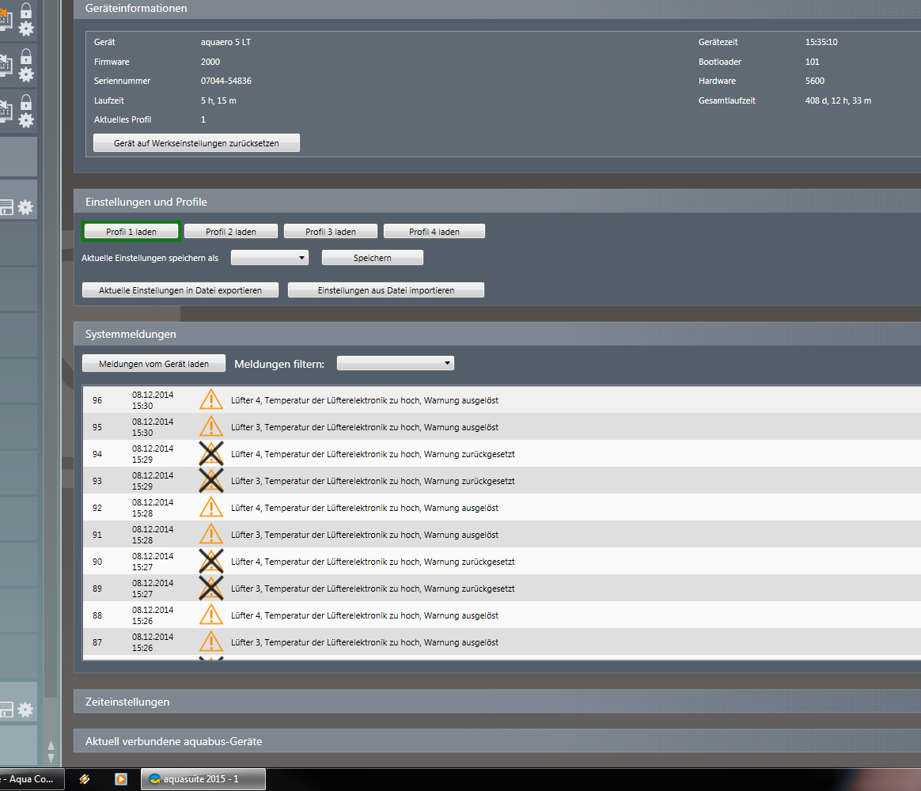The height and width of the screenshot is (791, 921).
Task: Click Gesamtlaufzeit value '408 d, 12 h, 33 m'
Action: 838,100
